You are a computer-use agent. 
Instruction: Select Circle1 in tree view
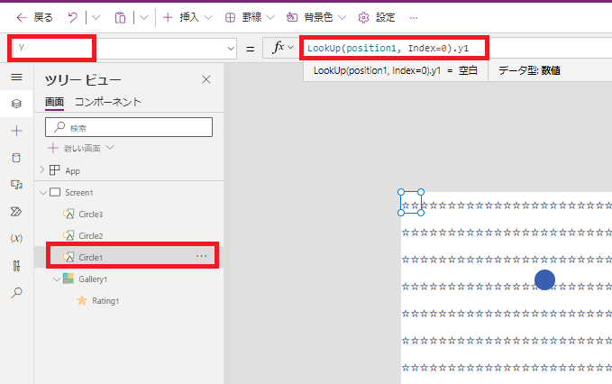[x=90, y=257]
